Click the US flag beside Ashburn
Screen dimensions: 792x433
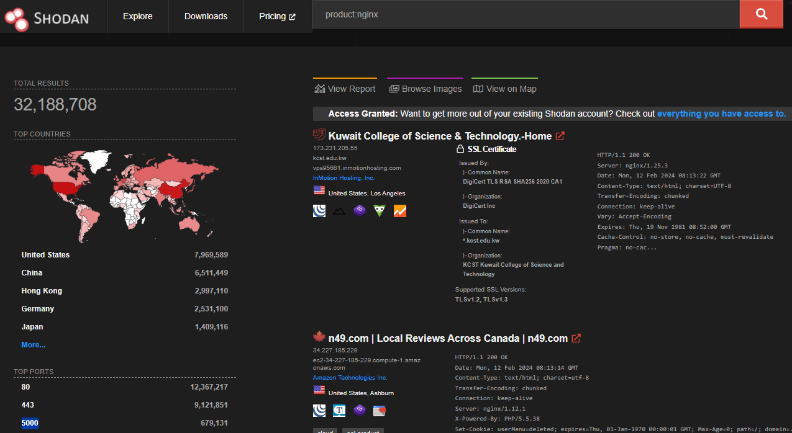319,391
